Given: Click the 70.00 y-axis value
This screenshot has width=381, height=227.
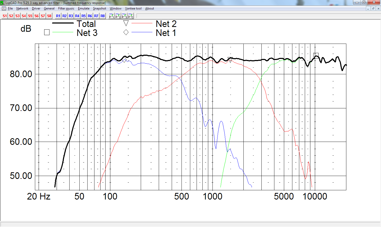Looking at the screenshot, I should click(x=21, y=108).
